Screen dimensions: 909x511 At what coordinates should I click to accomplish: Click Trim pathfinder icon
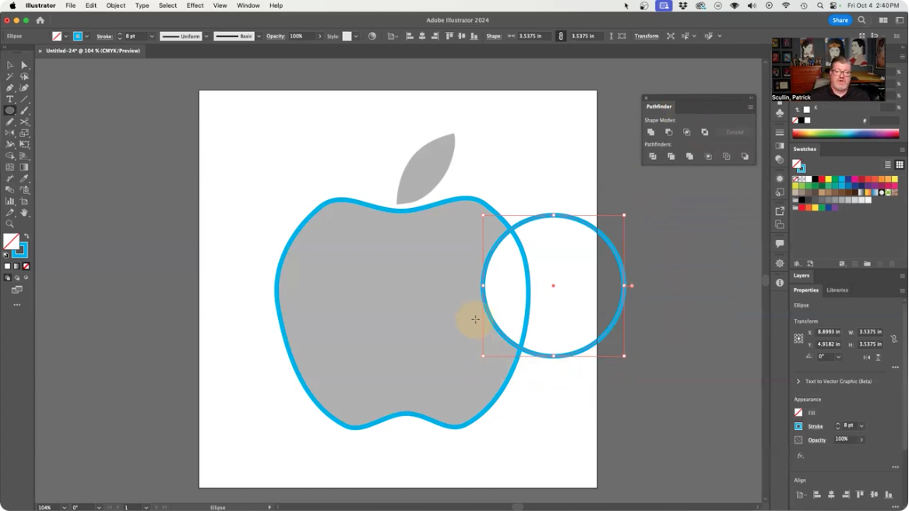671,157
